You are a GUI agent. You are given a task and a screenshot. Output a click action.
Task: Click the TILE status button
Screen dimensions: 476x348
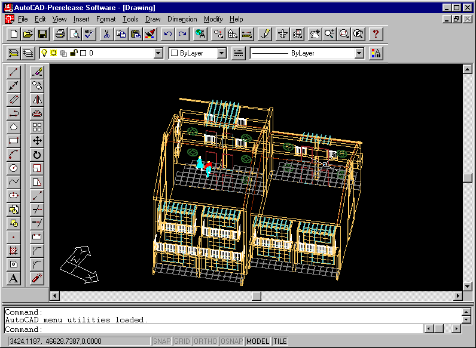(280, 341)
